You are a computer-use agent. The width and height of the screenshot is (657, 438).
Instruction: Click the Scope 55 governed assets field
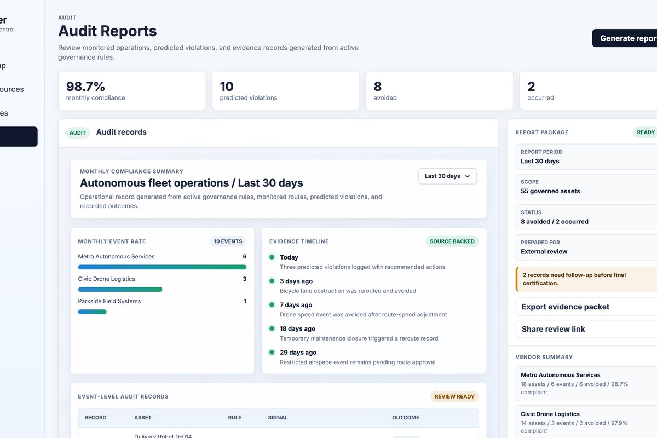pyautogui.click(x=586, y=187)
